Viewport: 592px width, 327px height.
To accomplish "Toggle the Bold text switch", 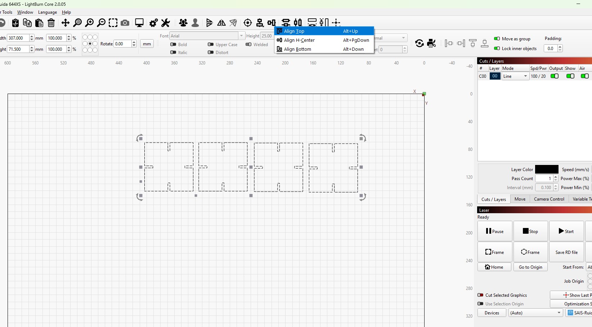I will pyautogui.click(x=173, y=44).
